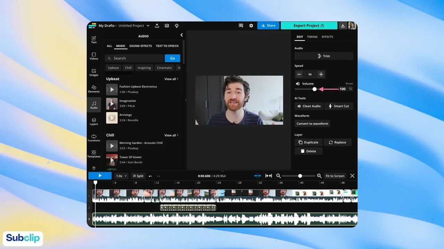This screenshot has height=249, width=444.
Task: Open the user profile avatar
Action: point(352,26)
